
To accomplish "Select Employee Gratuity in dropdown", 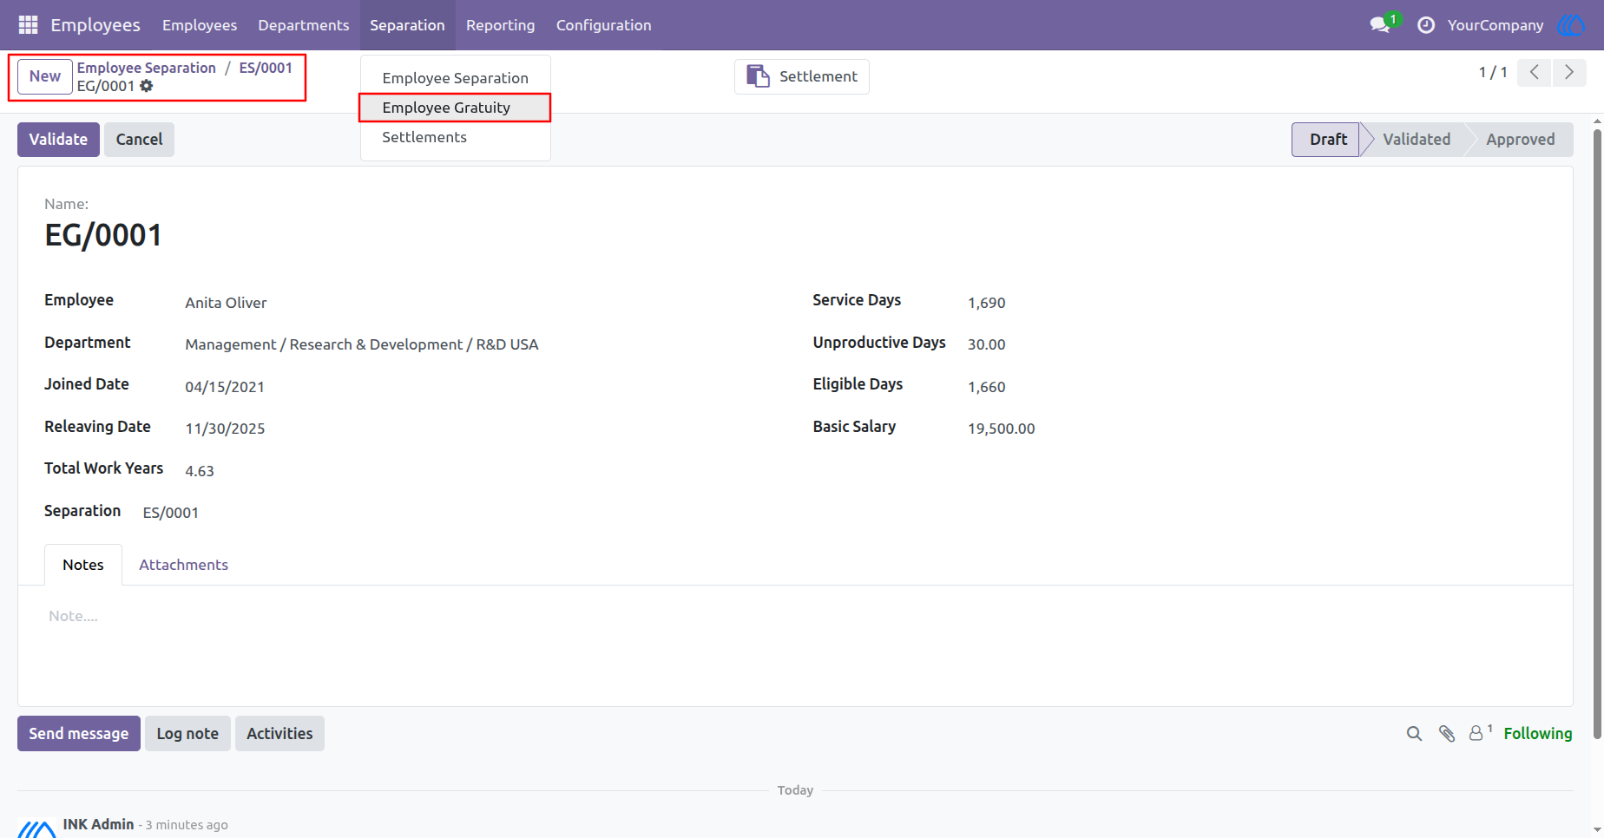I will 456,108.
